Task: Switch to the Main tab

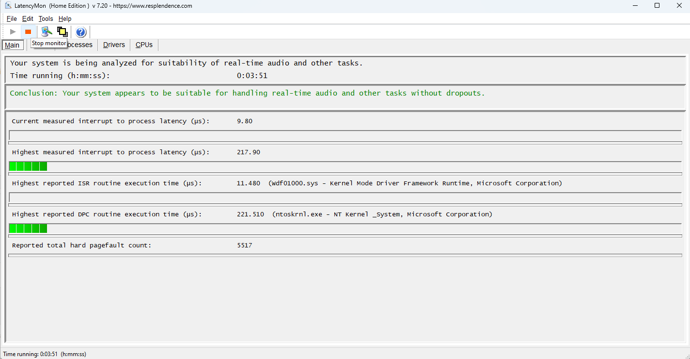Action: [13, 45]
